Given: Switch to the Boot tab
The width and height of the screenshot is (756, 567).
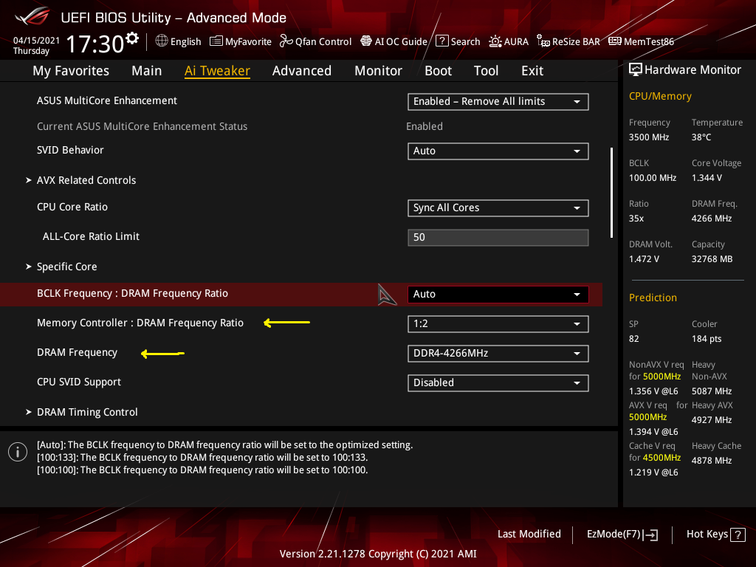Looking at the screenshot, I should [438, 71].
